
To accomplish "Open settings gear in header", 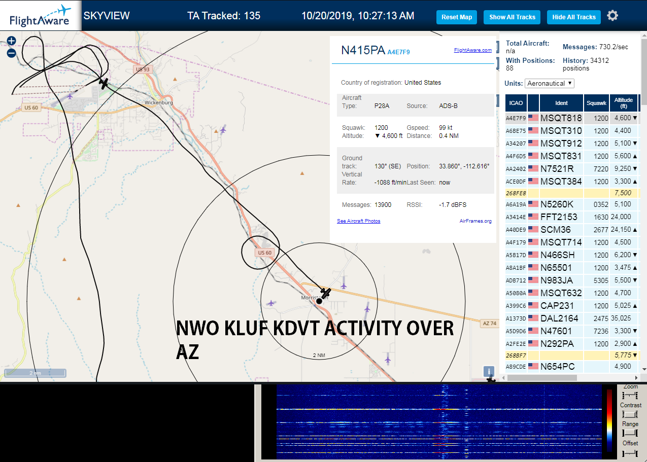I will pos(612,16).
